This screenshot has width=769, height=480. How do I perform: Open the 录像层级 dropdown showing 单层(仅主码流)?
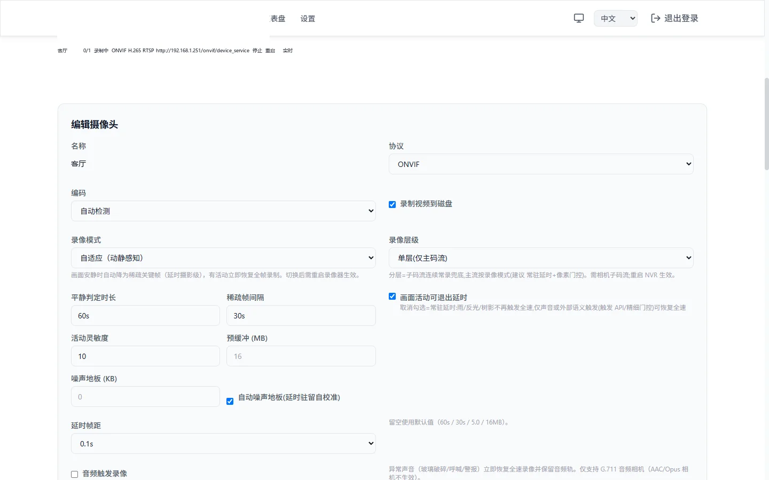coord(541,258)
